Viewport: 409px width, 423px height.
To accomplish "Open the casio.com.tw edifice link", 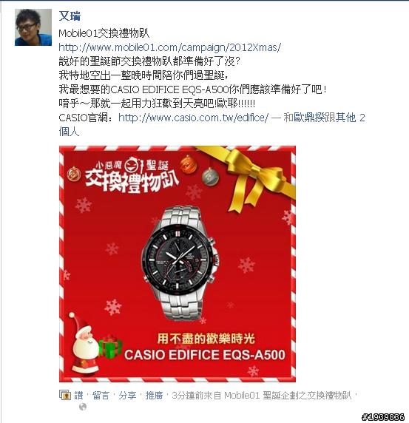I will (x=194, y=118).
